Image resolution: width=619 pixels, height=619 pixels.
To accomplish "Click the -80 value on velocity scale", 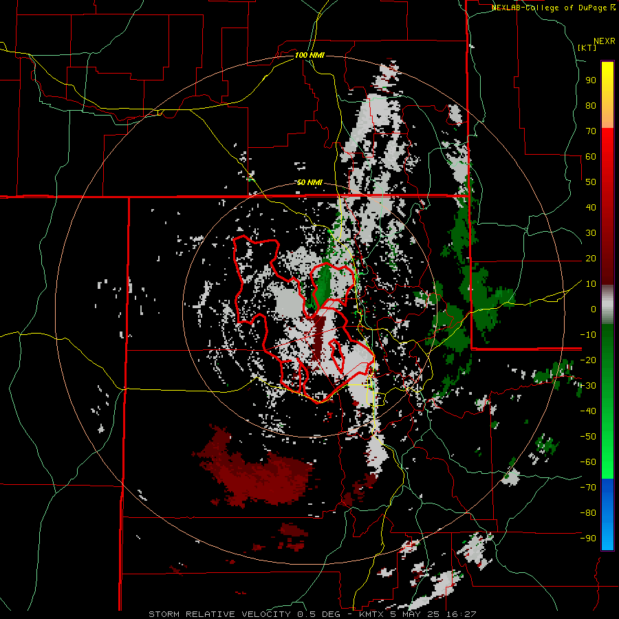I will (588, 513).
